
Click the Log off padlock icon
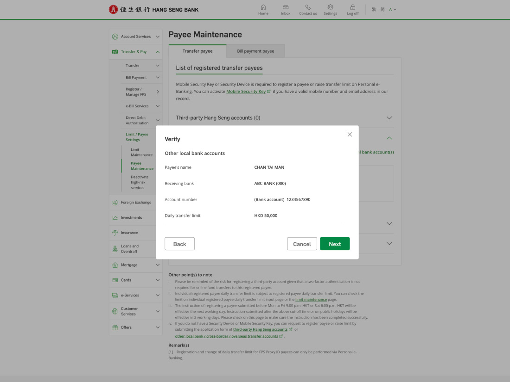[353, 7]
